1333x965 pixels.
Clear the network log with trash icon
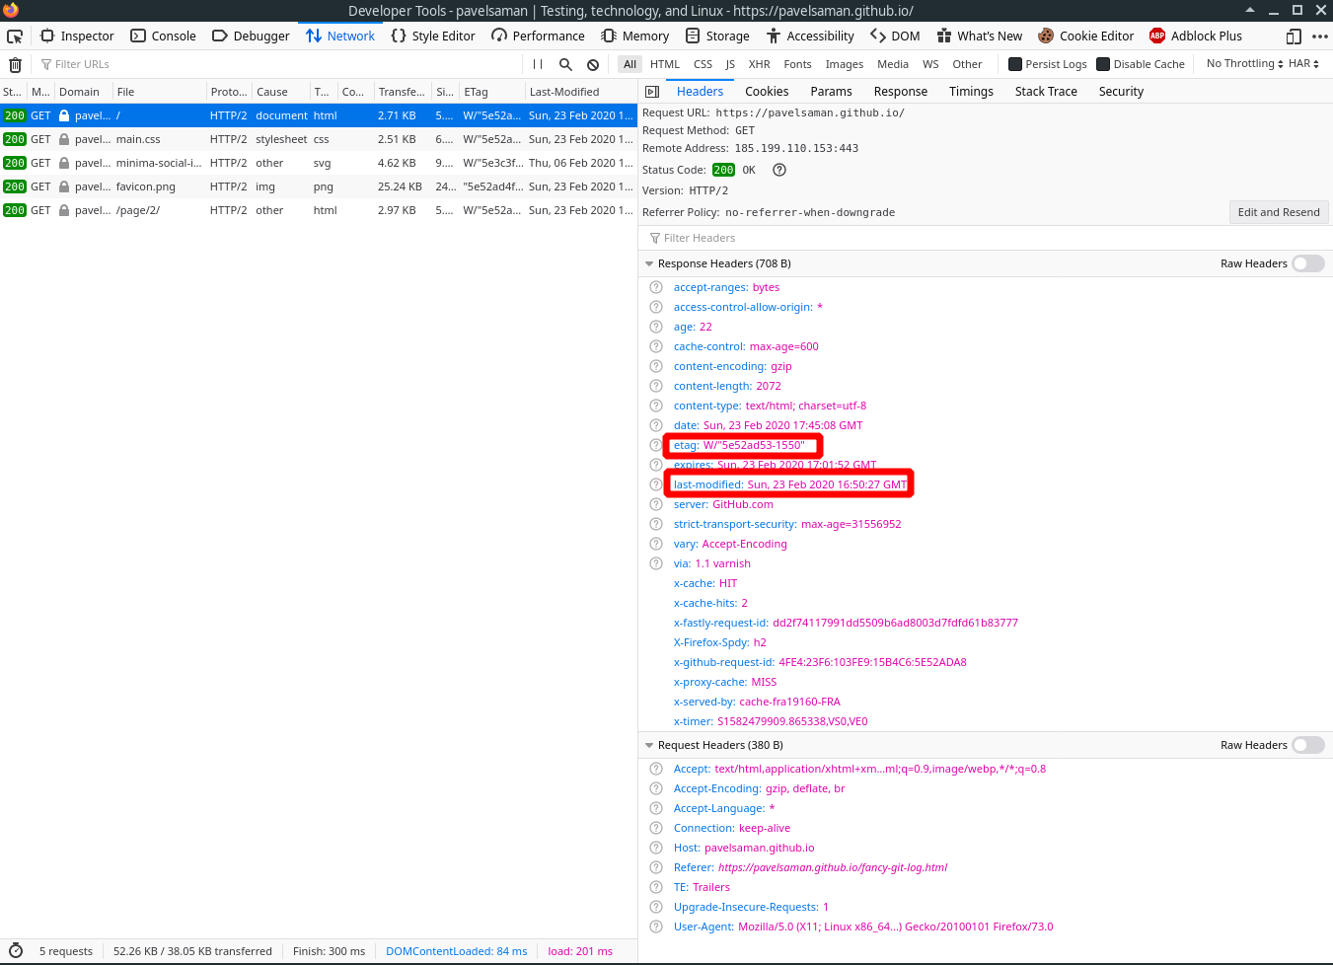tap(15, 64)
